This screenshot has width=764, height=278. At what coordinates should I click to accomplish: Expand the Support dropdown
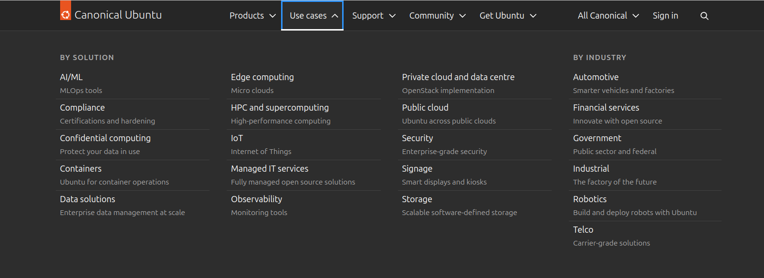tap(374, 16)
